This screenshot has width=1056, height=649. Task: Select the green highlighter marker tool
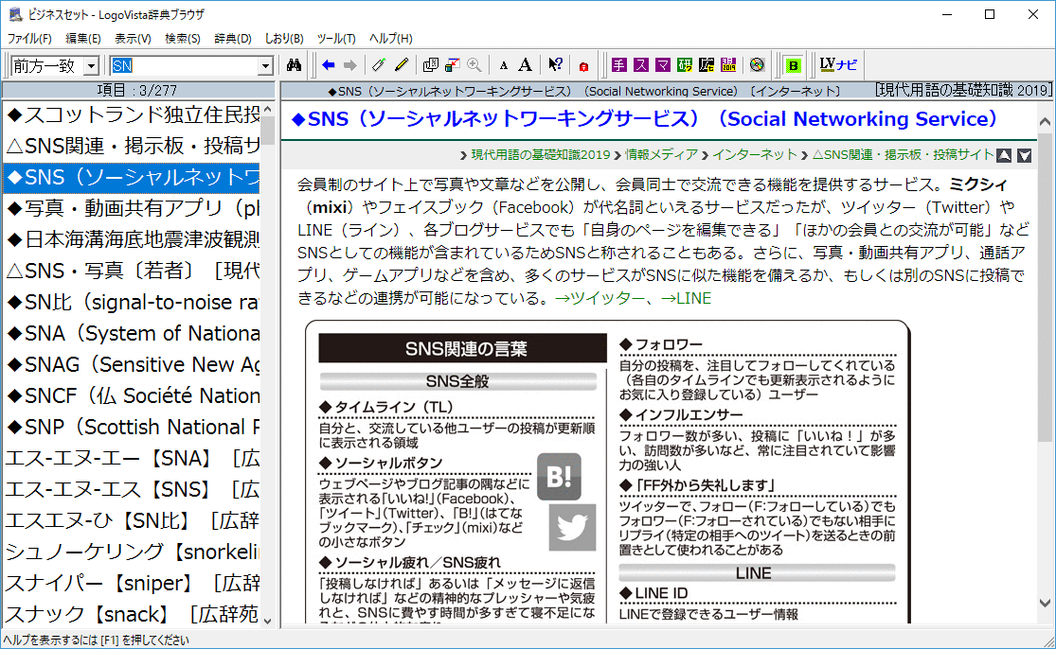379,65
